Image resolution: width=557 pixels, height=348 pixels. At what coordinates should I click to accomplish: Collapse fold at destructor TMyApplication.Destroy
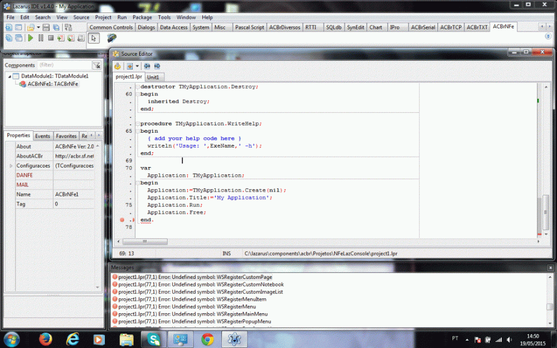click(137, 87)
